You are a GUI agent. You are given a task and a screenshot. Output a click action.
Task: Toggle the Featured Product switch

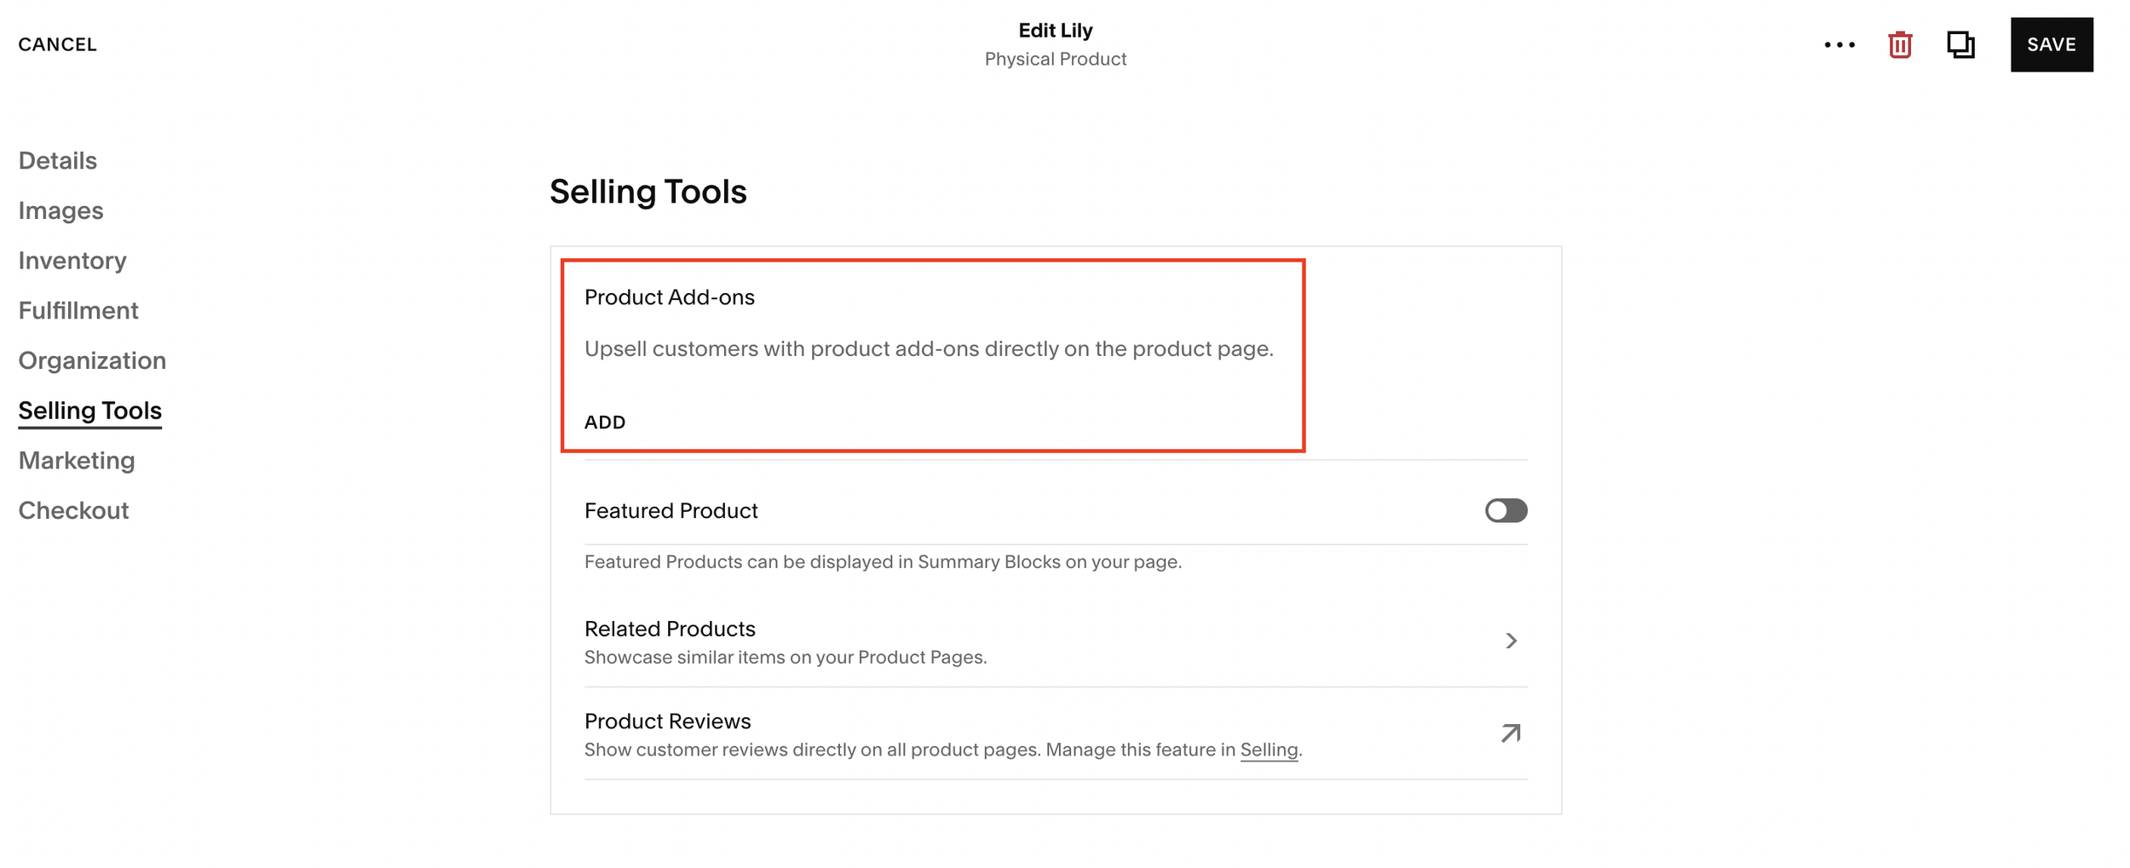(x=1505, y=510)
